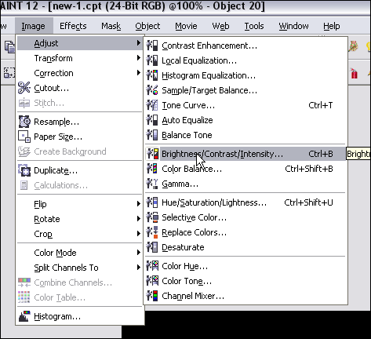Click the Tone Curve icon
The height and width of the screenshot is (339, 371).
[152, 105]
